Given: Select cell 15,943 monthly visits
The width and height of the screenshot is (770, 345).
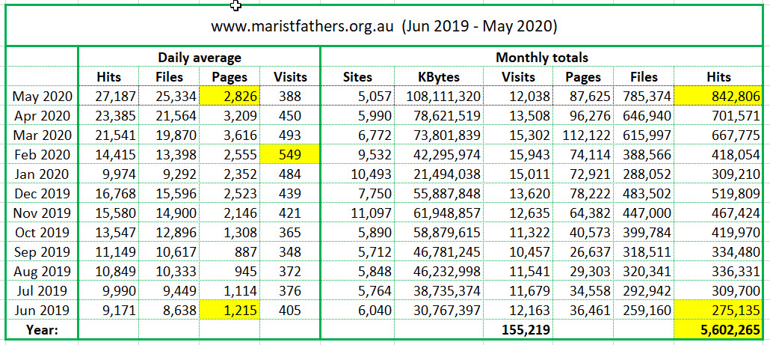Looking at the screenshot, I should [x=518, y=155].
